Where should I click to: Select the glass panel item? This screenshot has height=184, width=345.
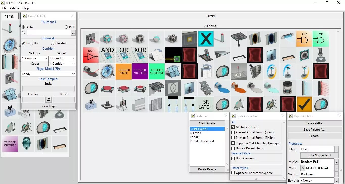click(x=140, y=104)
